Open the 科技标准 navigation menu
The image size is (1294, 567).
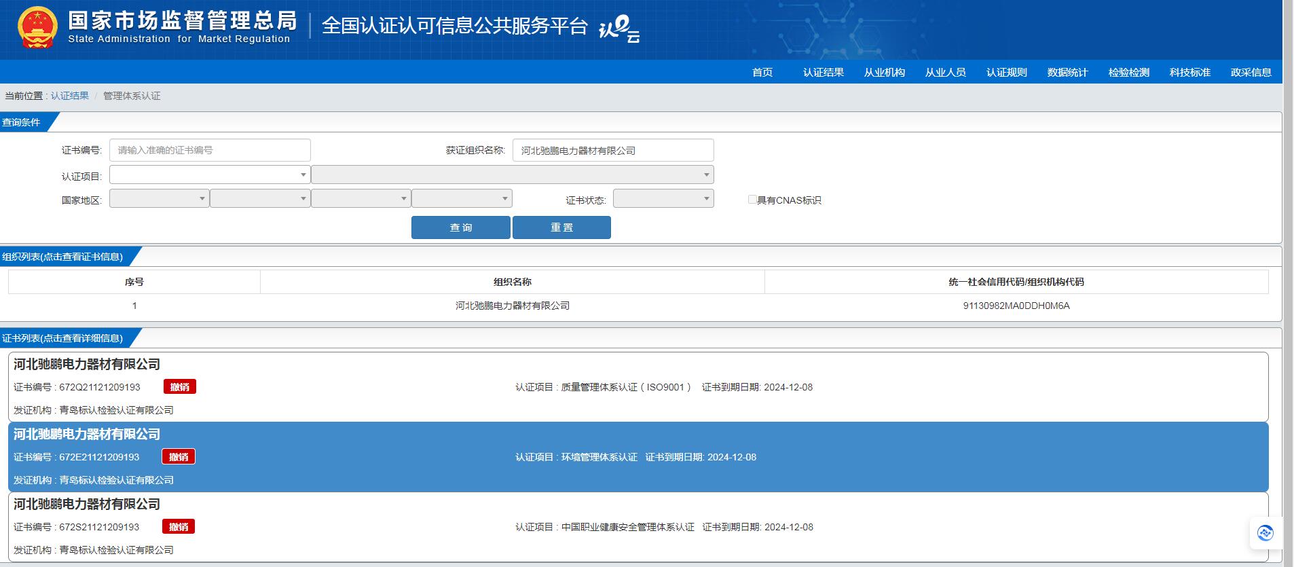click(x=1190, y=73)
